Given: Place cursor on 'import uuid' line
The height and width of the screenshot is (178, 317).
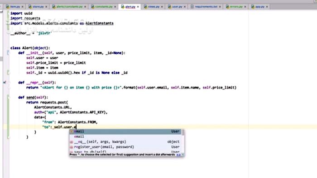Looking at the screenshot, I should pyautogui.click(x=21, y=13).
